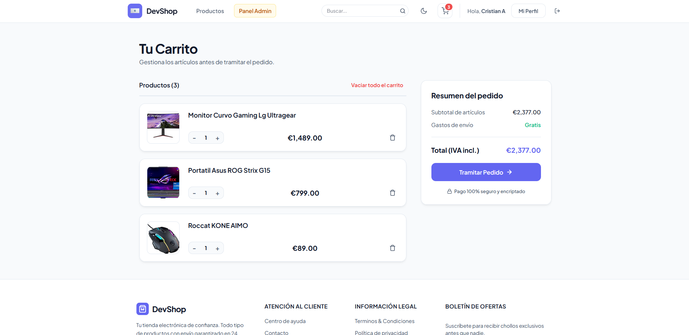
Task: Increase quantity of Monitor Curvo Gaming
Action: [x=217, y=138]
